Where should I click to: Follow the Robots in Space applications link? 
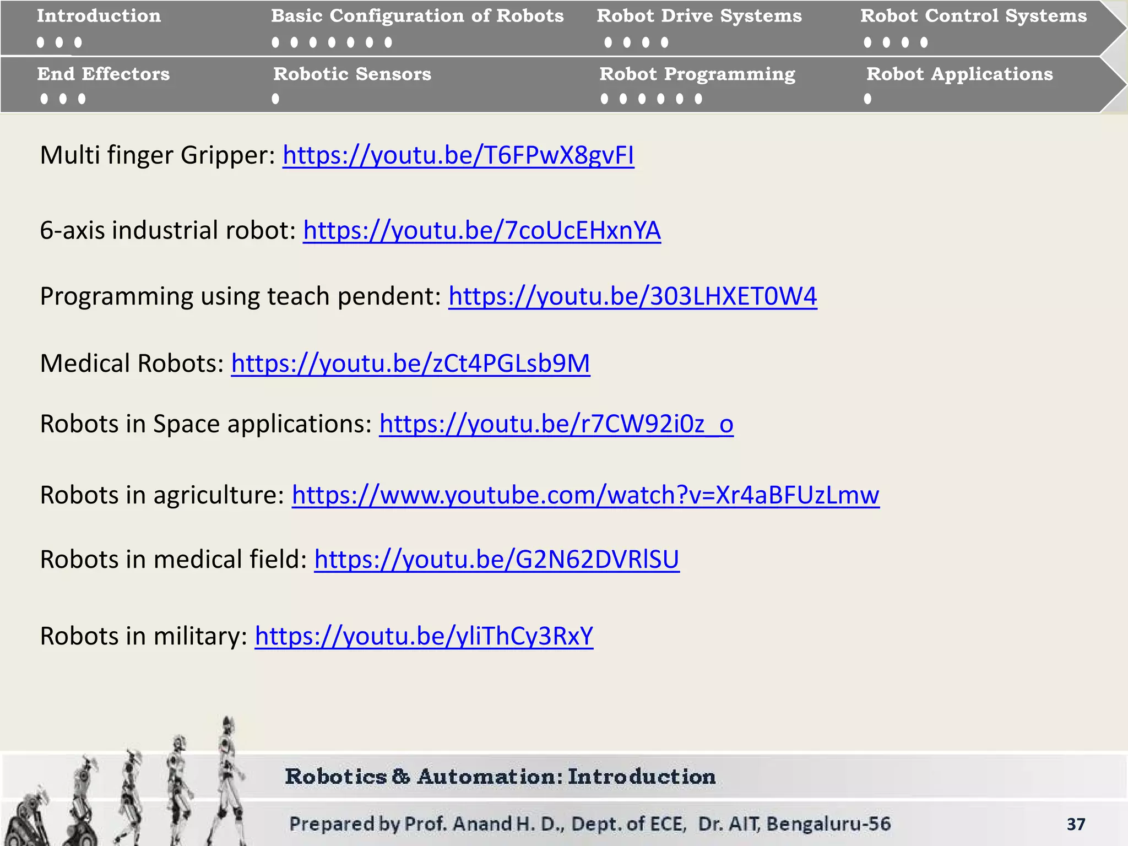556,424
